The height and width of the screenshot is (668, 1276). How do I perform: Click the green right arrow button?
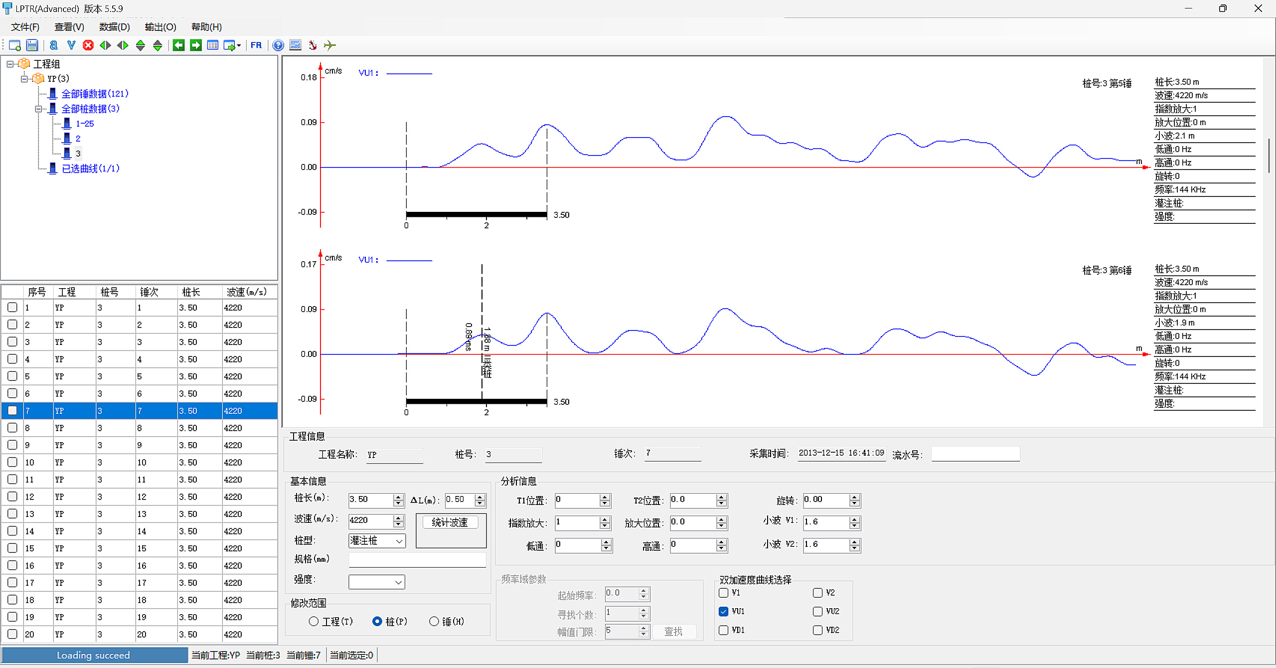[x=196, y=45]
